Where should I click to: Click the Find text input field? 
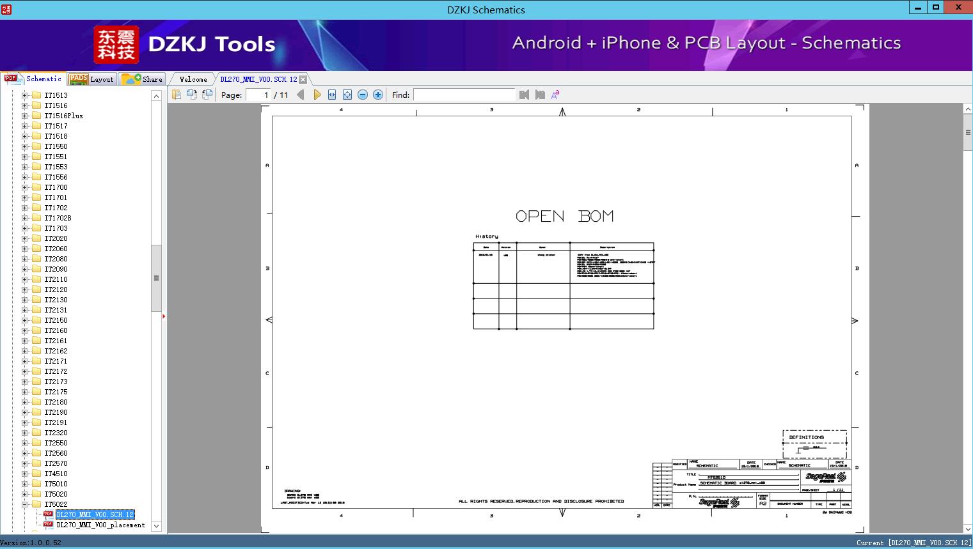coord(464,95)
